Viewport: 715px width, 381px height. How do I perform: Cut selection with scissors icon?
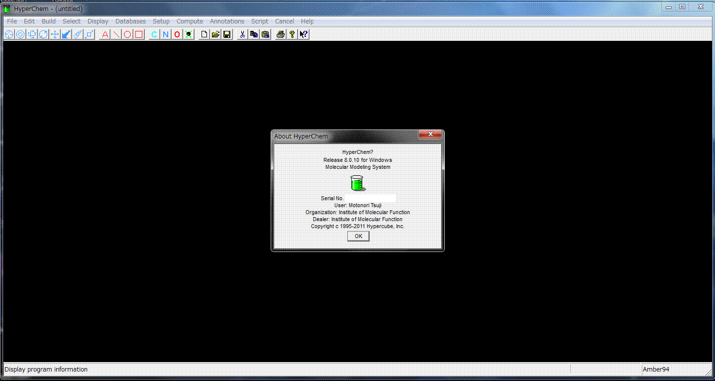[242, 34]
